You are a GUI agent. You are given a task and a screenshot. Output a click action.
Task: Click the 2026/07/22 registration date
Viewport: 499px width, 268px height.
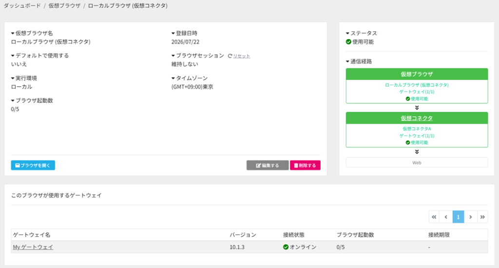(x=186, y=42)
